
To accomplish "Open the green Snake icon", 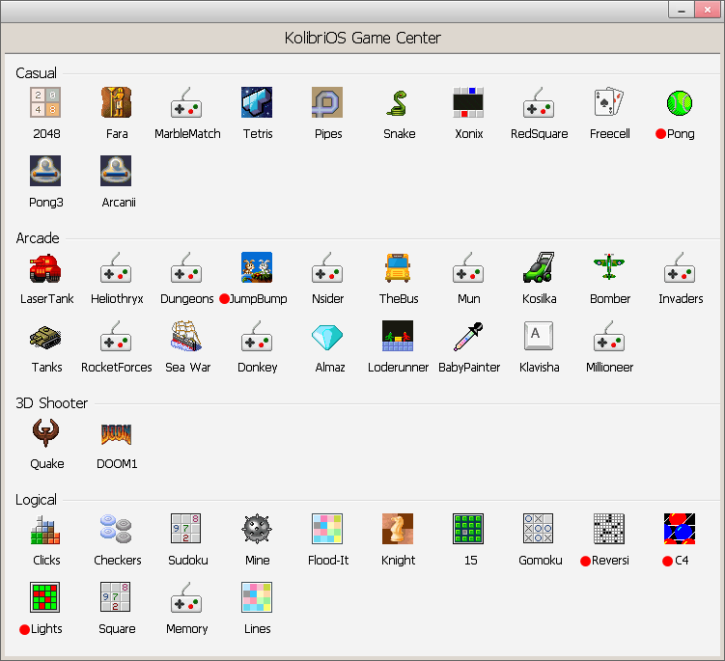I will pyautogui.click(x=398, y=102).
